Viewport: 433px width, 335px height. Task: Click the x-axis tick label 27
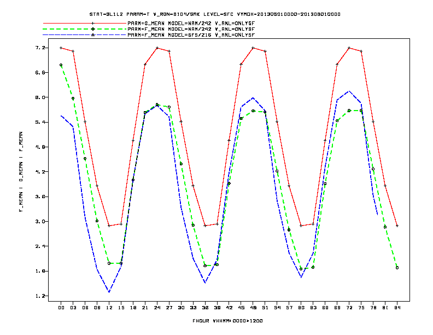169,308
